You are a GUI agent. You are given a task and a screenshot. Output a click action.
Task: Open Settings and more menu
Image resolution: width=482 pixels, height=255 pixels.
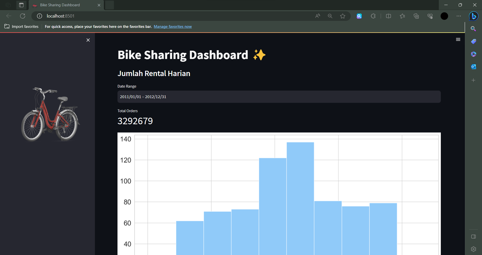point(459,16)
